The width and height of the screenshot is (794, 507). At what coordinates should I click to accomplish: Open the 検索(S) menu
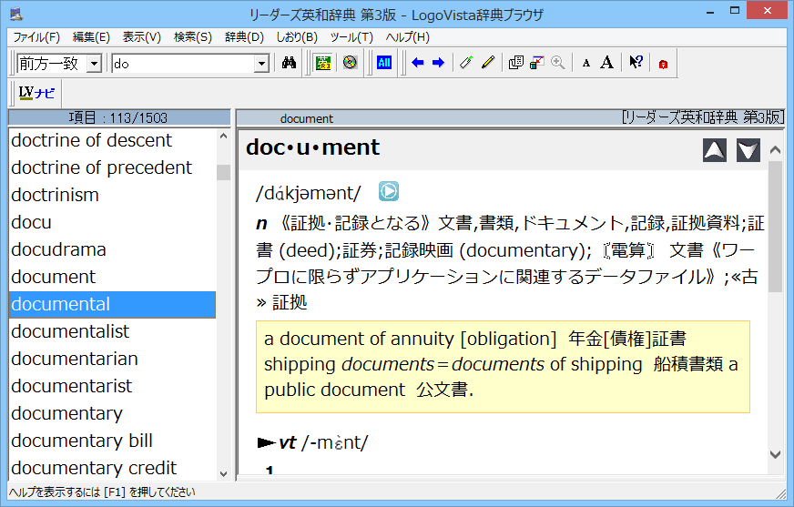[x=193, y=37]
